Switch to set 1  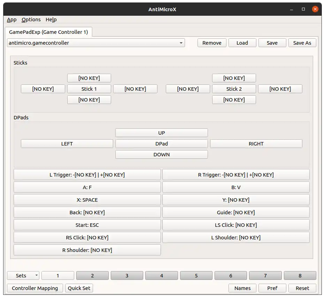point(58,276)
